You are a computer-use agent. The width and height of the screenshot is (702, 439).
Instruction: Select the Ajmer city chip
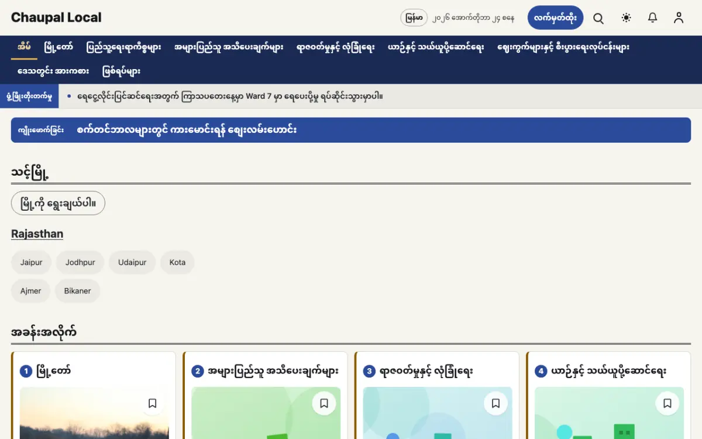31,291
